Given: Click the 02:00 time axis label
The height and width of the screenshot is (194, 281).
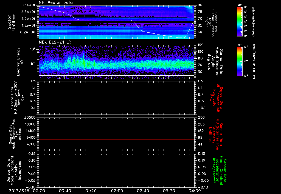Looking at the screenshot, I should 117,191.
